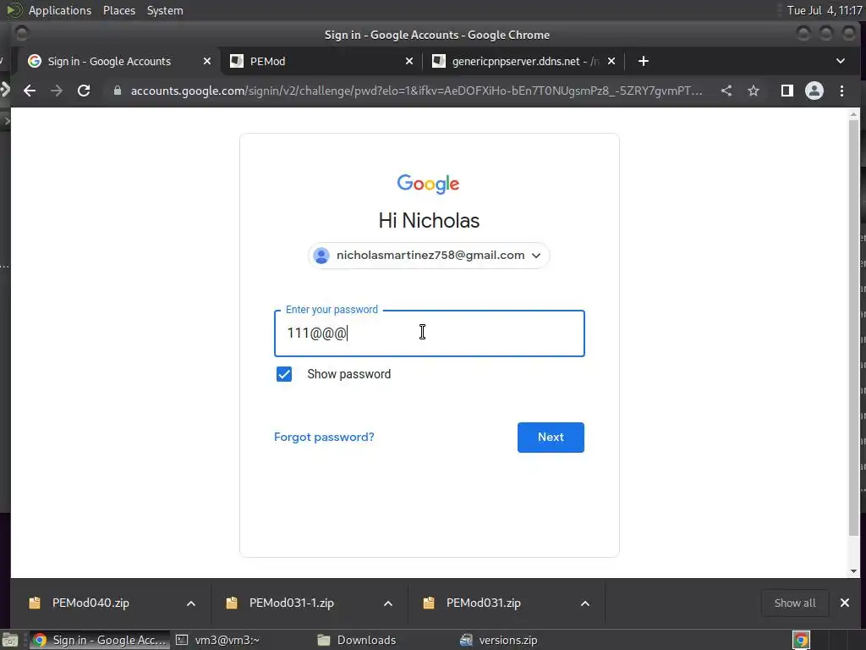866x650 pixels.
Task: Close the PEMod tab
Action: 409,61
